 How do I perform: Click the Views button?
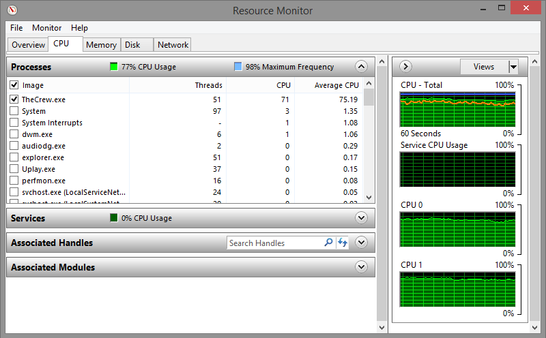tap(484, 66)
